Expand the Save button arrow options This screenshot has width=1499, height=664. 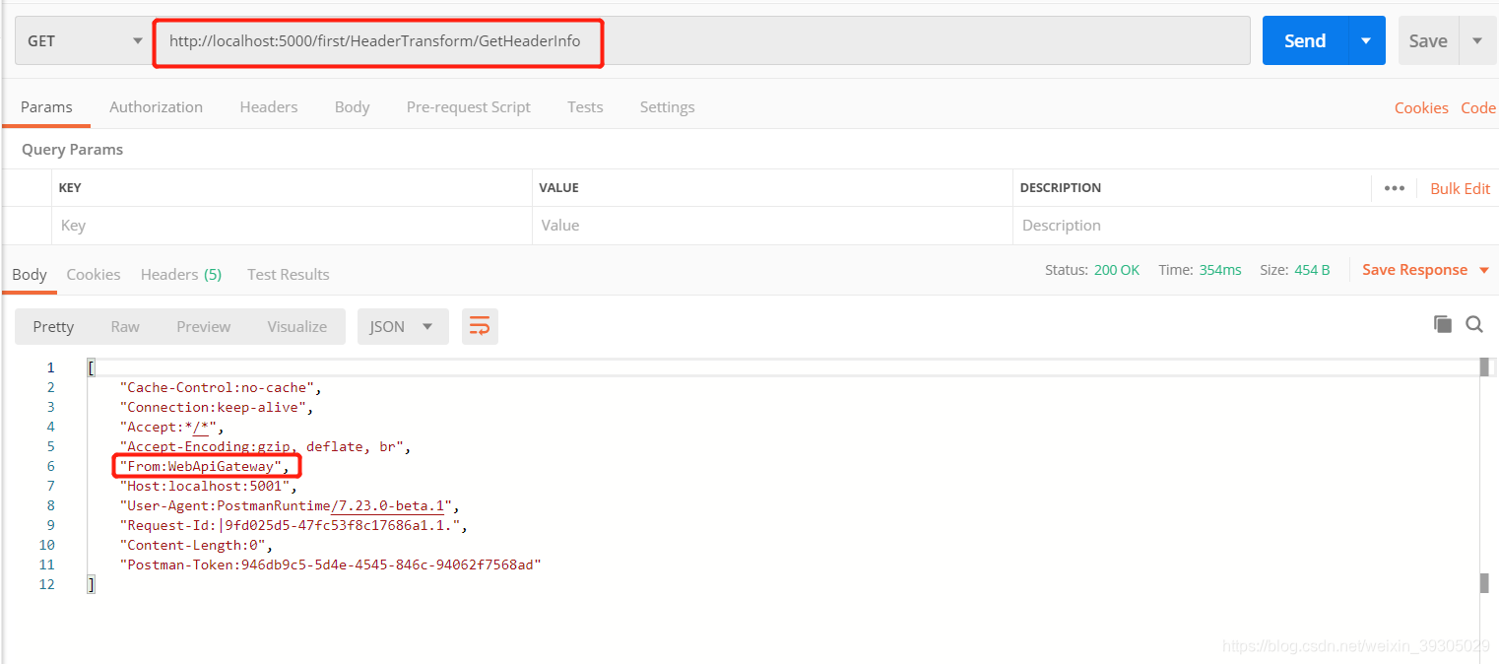point(1477,40)
